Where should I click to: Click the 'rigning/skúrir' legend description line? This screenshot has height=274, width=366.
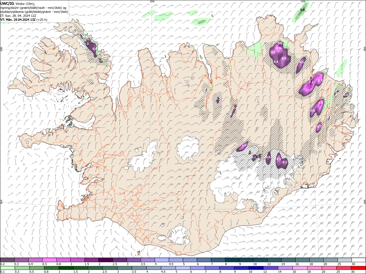tap(33, 8)
